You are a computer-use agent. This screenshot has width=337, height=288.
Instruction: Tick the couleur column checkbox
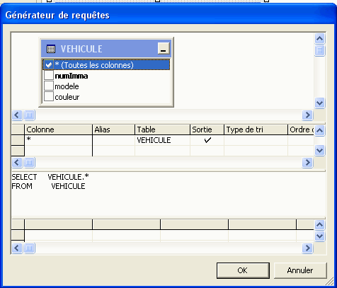(49, 96)
